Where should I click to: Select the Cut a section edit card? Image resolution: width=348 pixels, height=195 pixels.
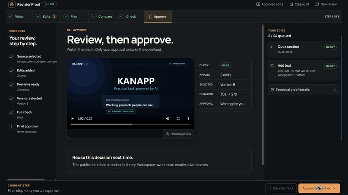pos(304,49)
